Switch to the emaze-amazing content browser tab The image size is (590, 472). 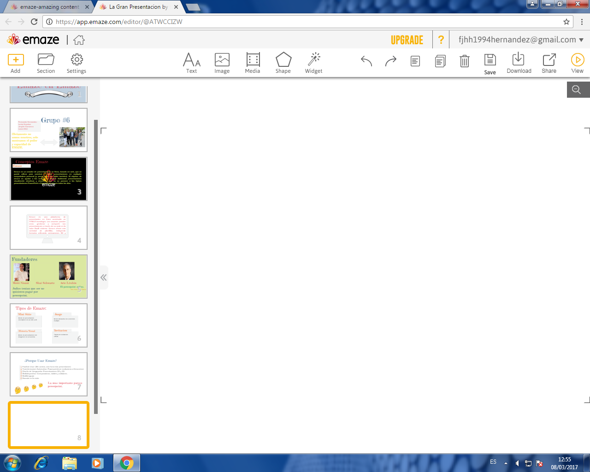(49, 7)
